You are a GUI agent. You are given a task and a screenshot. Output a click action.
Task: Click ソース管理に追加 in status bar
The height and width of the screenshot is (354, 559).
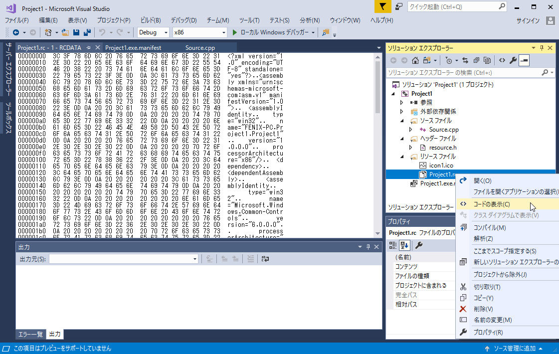point(515,349)
